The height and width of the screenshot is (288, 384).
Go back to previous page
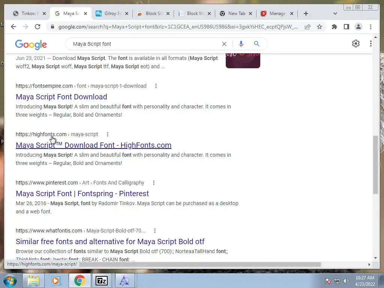tap(13, 27)
